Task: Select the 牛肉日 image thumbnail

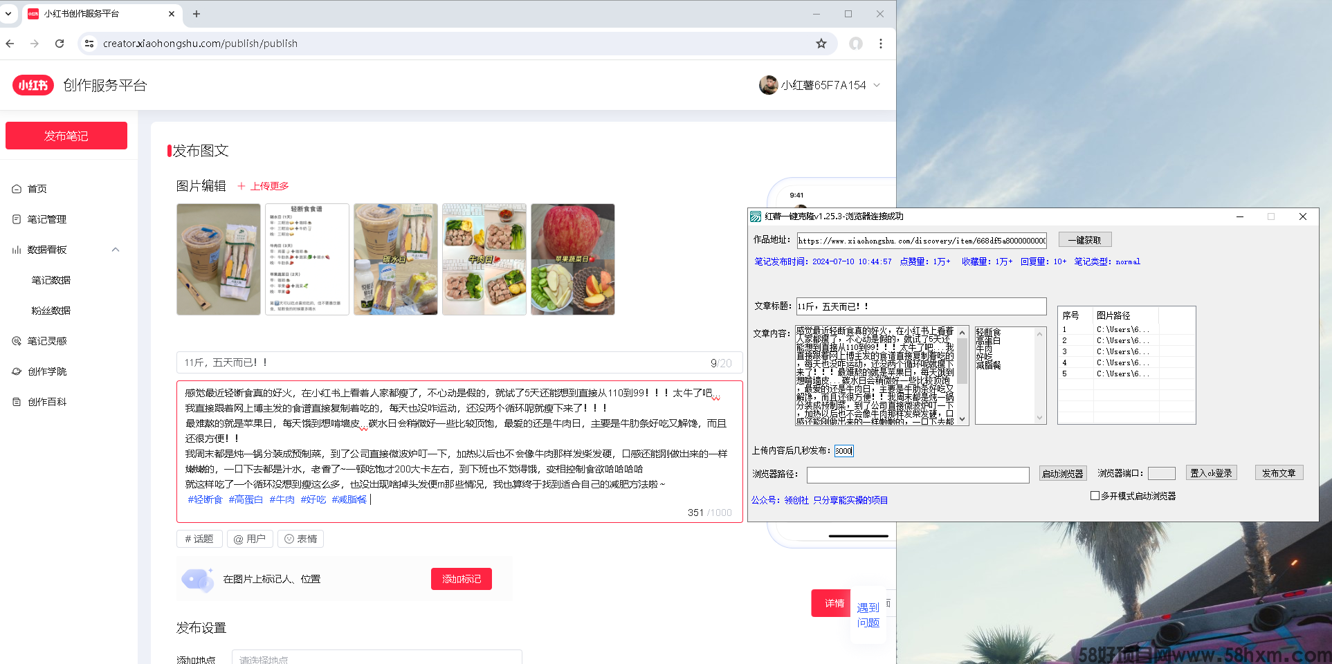Action: [484, 259]
